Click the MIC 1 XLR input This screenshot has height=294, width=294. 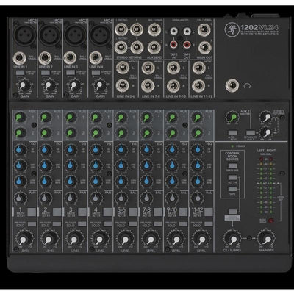(25, 35)
